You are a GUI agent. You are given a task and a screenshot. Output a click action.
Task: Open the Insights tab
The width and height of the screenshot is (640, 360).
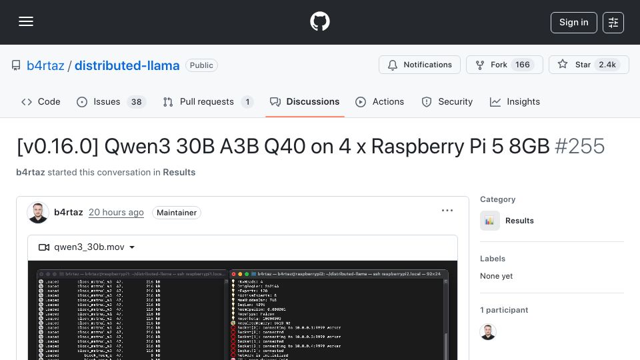(x=515, y=101)
